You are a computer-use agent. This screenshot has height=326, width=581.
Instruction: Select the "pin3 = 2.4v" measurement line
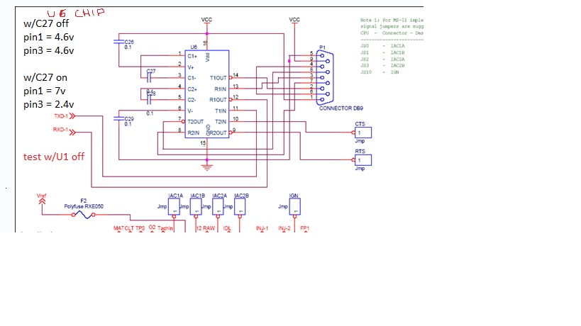(x=48, y=104)
